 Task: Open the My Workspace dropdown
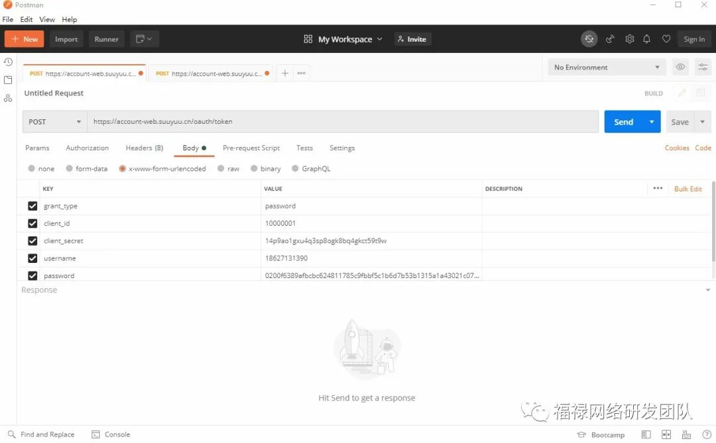[x=350, y=39]
